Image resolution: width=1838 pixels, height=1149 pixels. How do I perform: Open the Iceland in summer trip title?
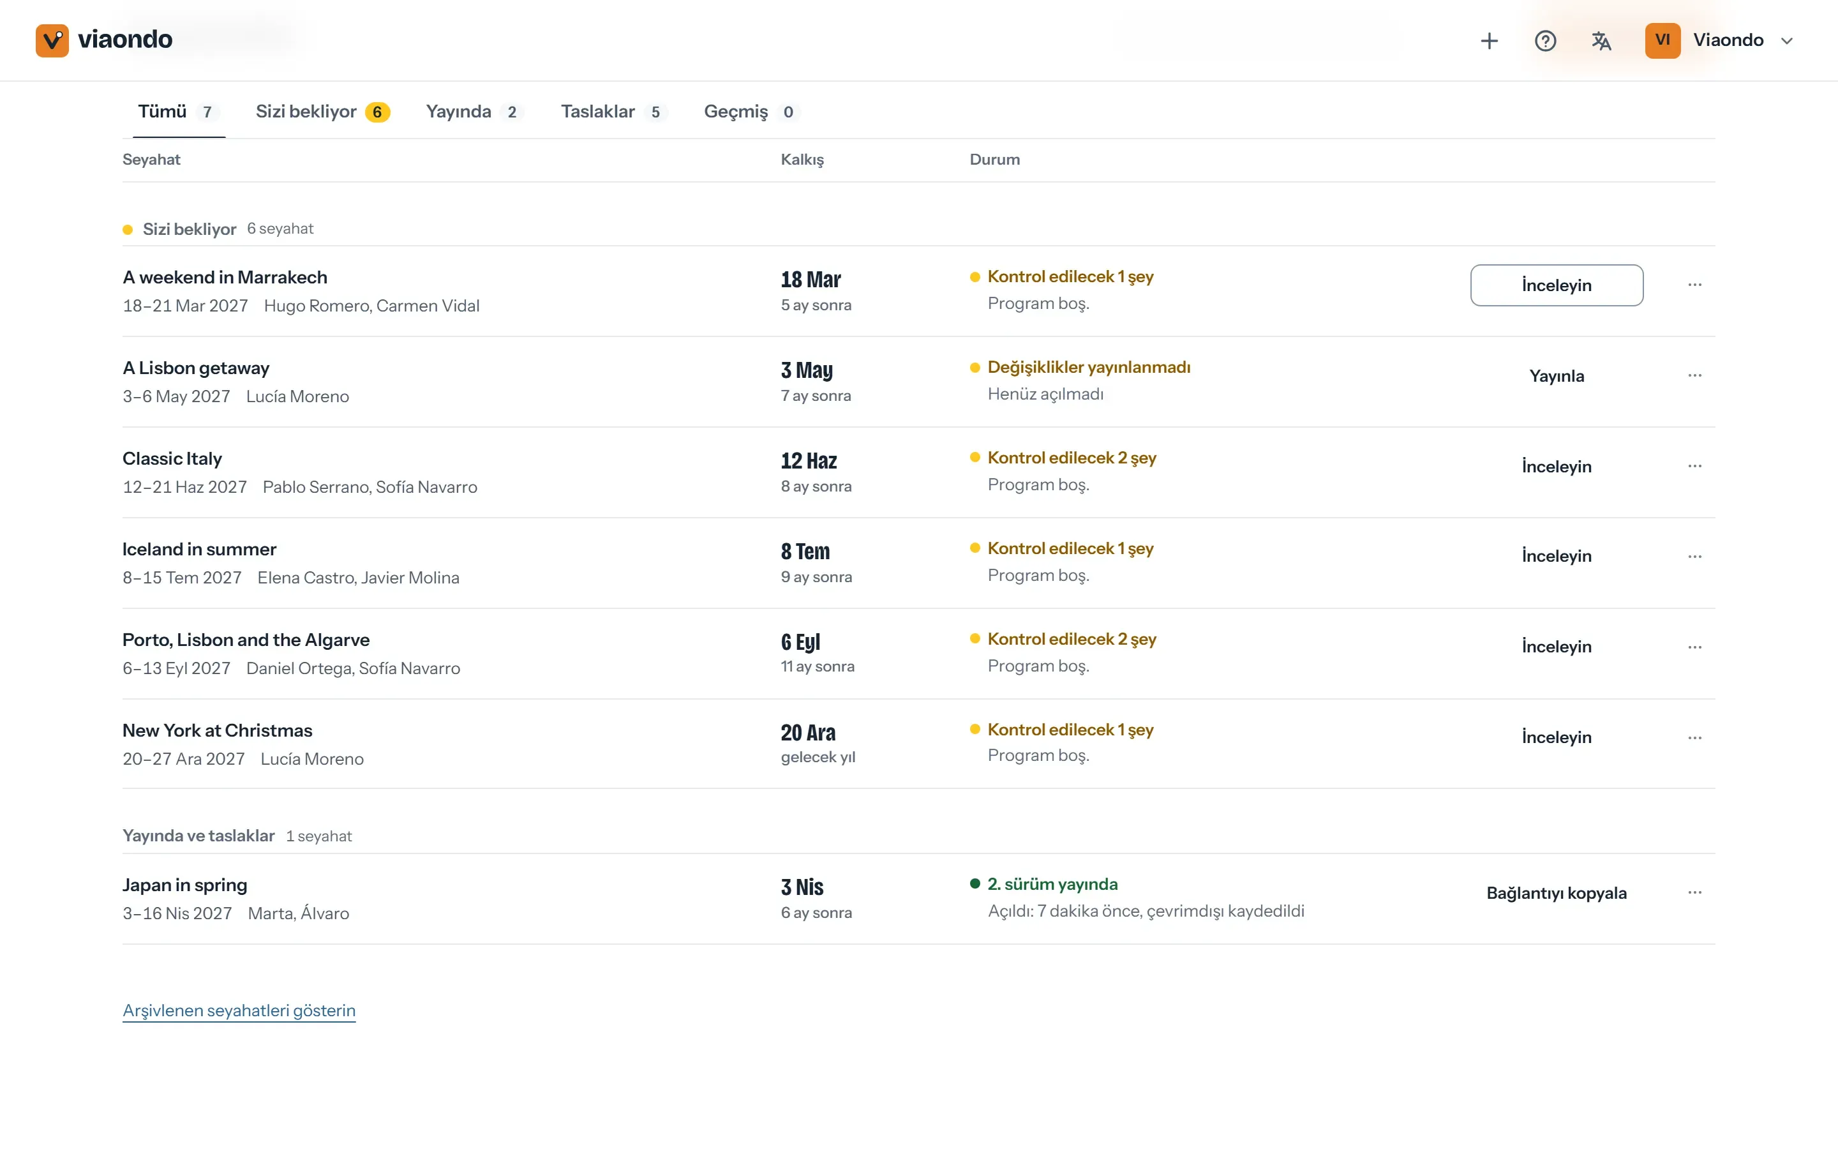(200, 550)
